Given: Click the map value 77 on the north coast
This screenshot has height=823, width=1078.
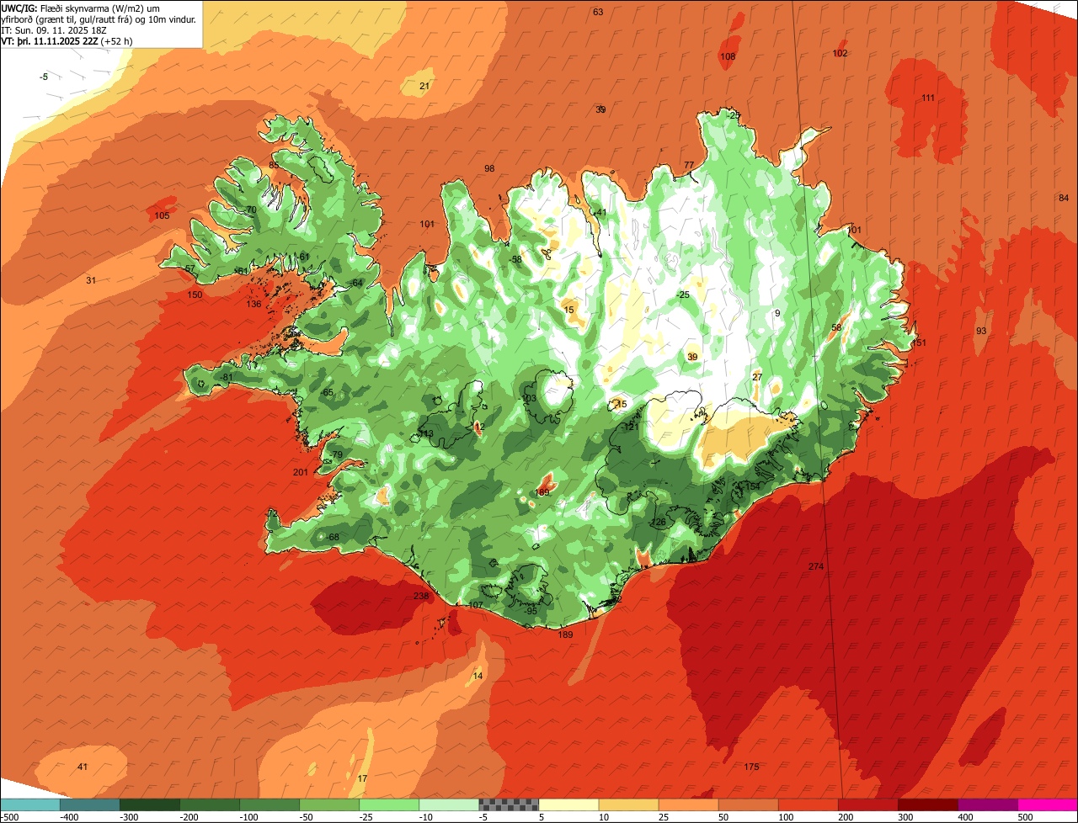Looking at the screenshot, I should coord(689,165).
